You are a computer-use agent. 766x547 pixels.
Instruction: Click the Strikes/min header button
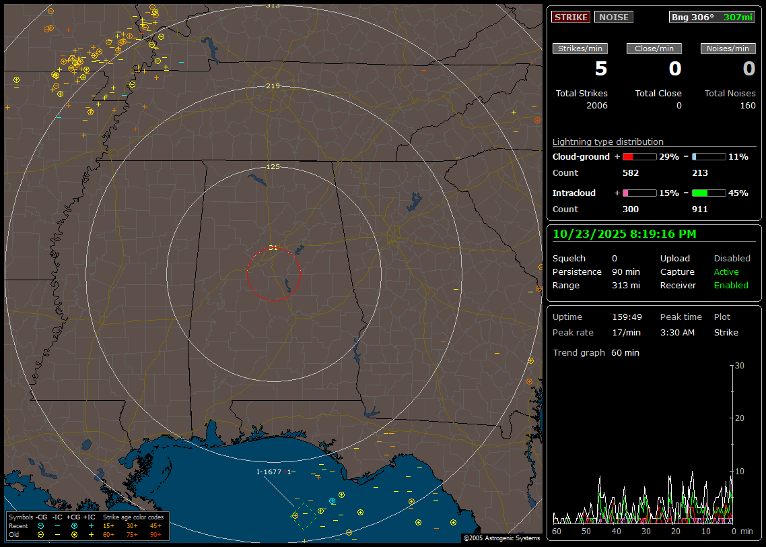click(580, 49)
